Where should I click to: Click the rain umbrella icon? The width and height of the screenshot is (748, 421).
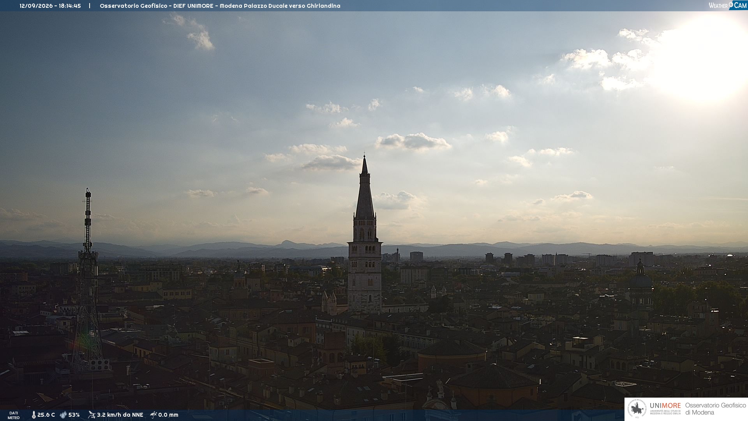point(153,415)
